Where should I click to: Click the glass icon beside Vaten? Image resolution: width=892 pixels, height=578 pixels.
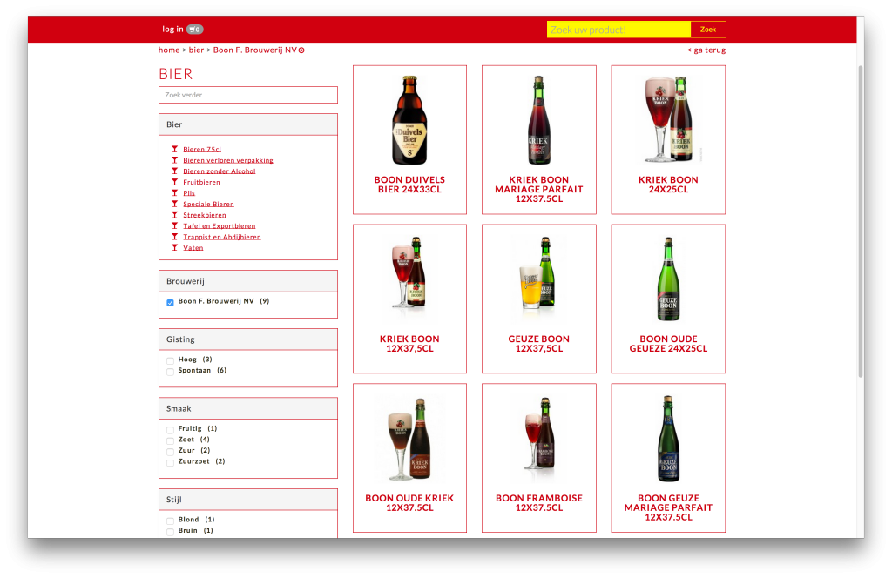point(174,247)
